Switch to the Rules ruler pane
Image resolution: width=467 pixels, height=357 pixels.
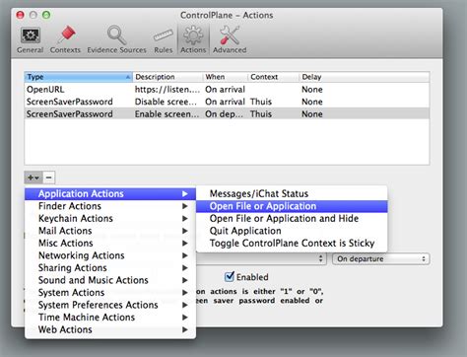[x=164, y=40]
